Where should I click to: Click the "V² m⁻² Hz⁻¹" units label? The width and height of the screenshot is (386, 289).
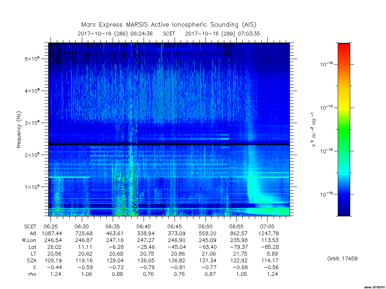313,130
